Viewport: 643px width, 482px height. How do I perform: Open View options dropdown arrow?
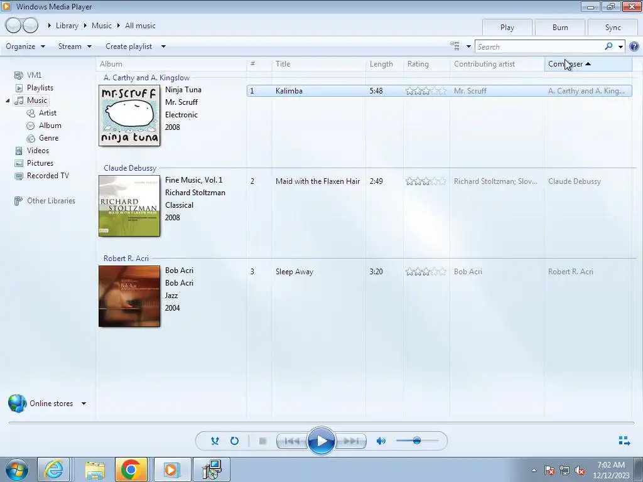[x=468, y=46]
